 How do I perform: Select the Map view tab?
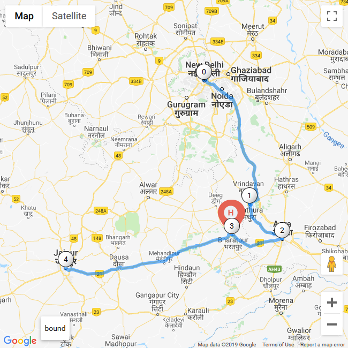tap(24, 16)
